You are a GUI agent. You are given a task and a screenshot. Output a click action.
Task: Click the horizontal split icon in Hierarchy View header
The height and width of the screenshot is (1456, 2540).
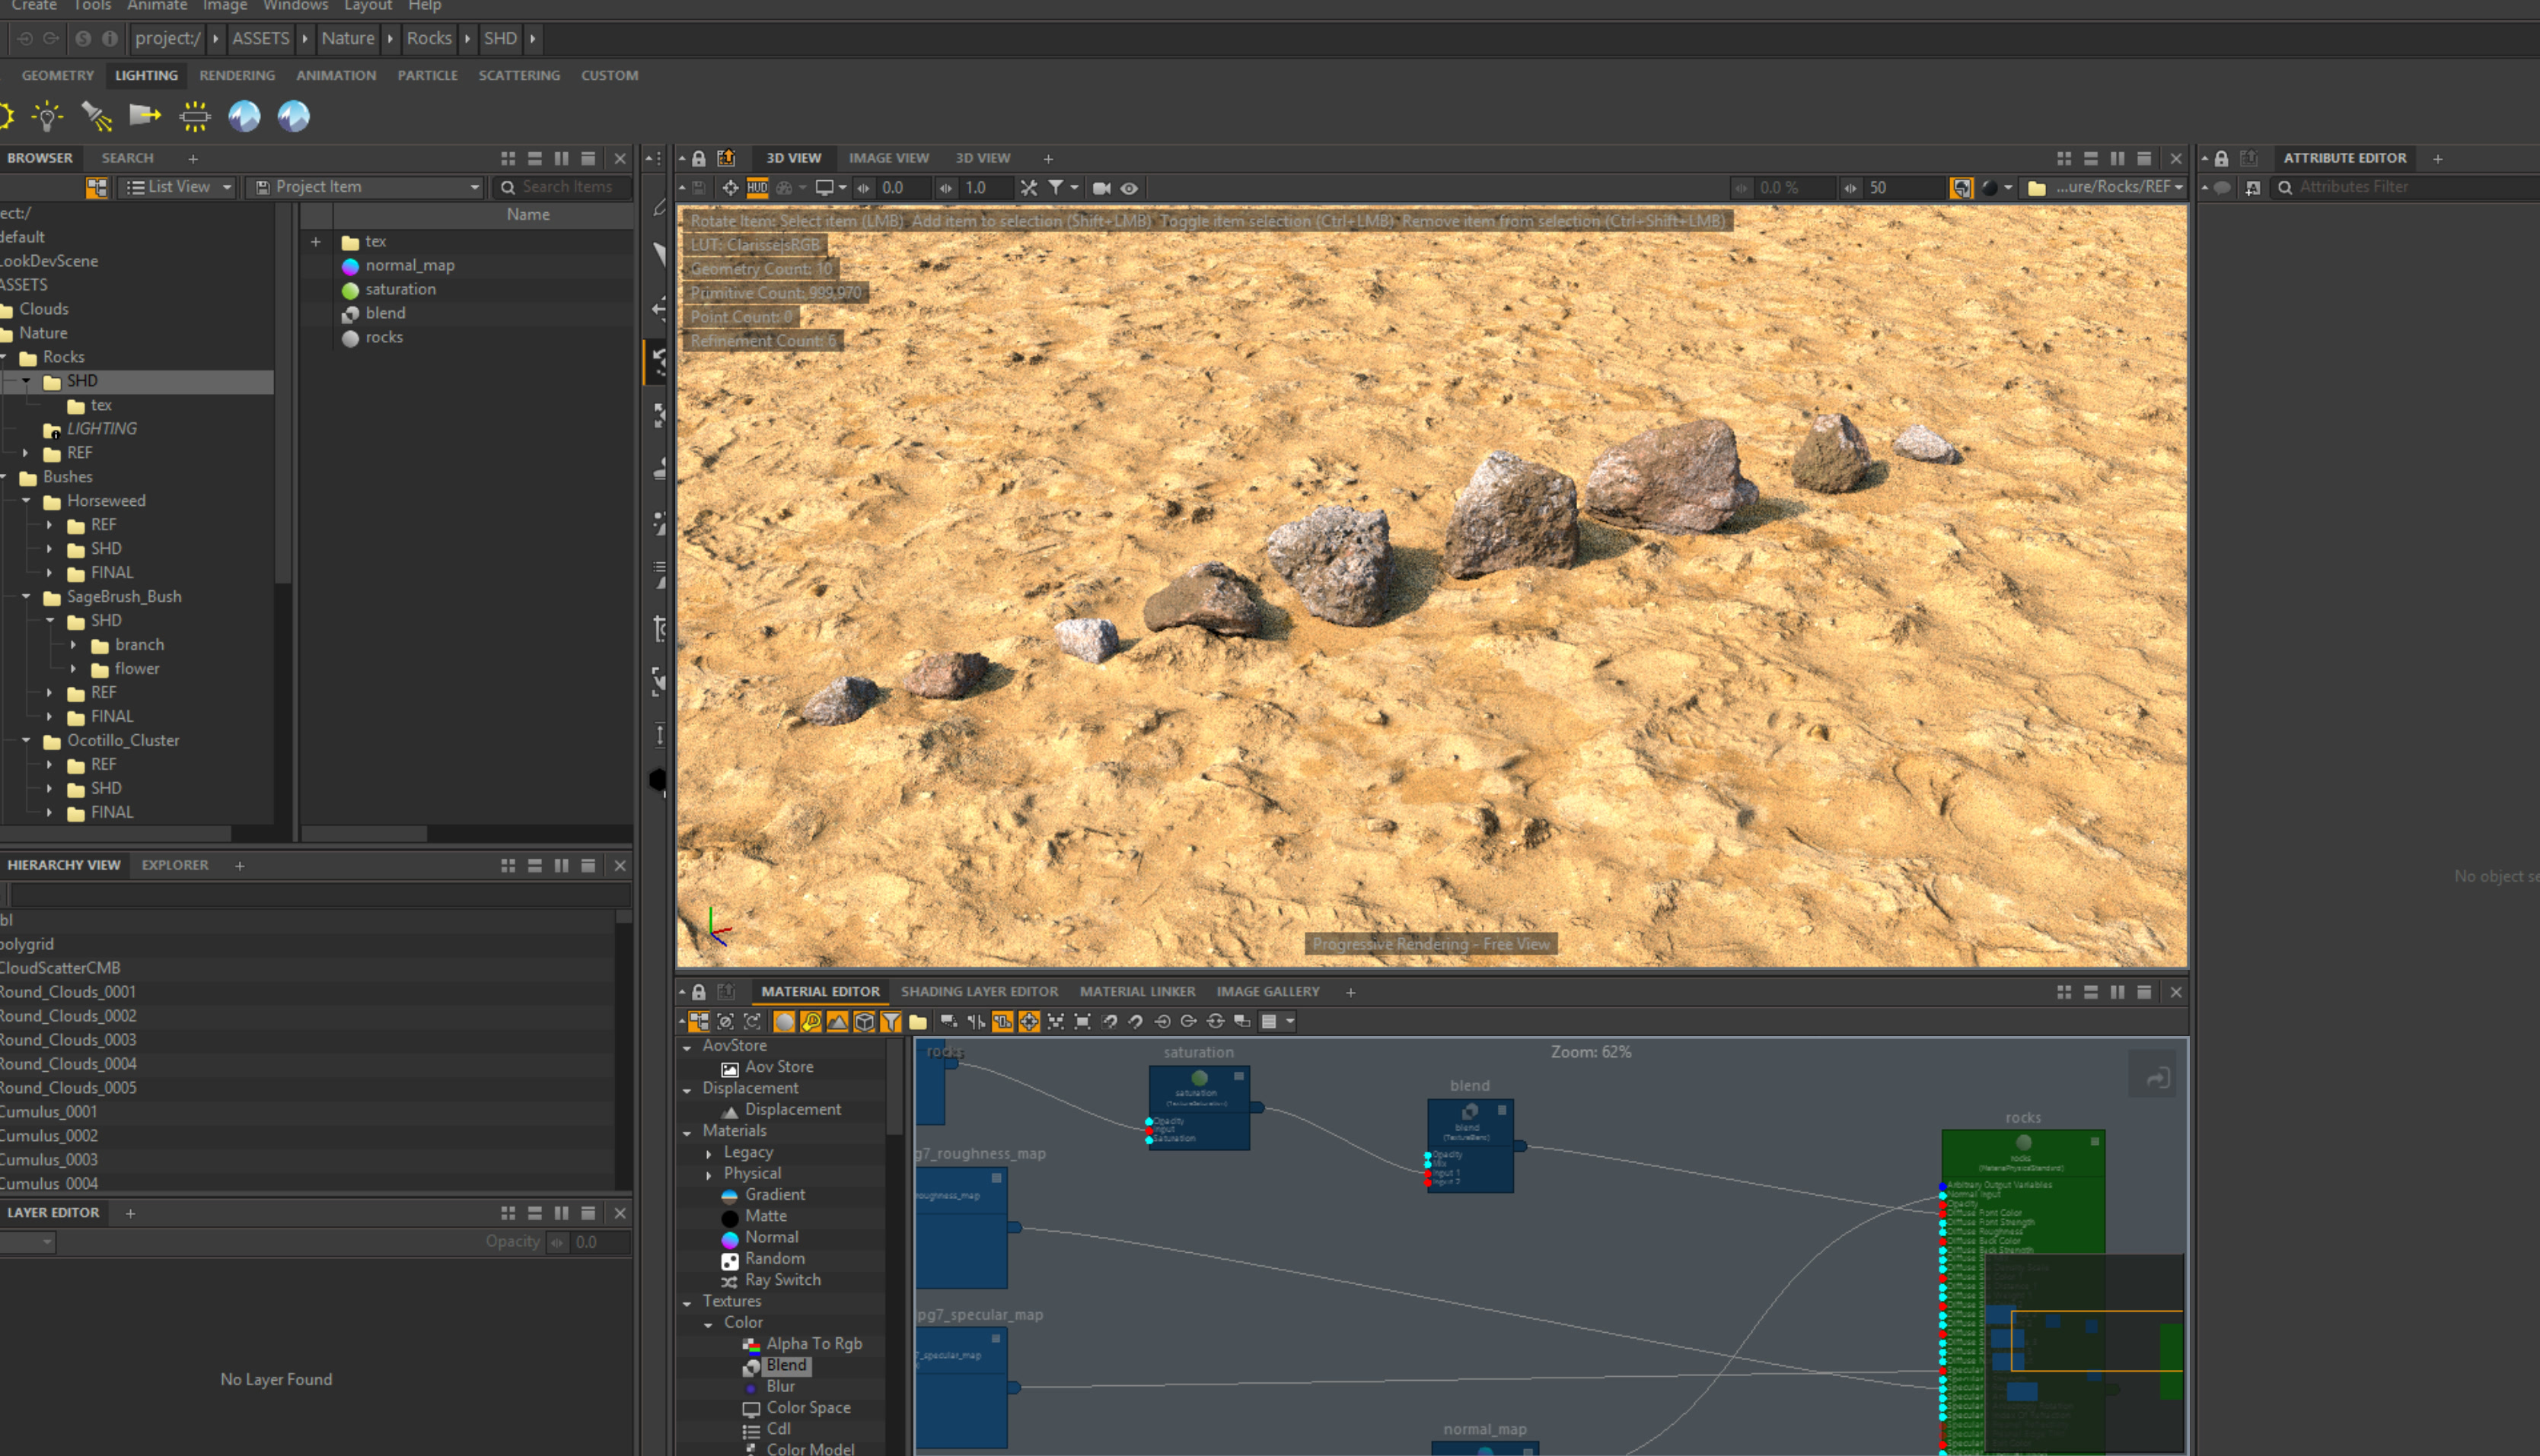(x=535, y=866)
